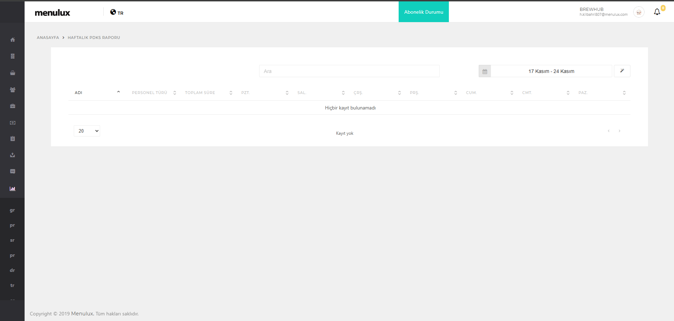Sort table by ADI column
Viewport: 674px width, 321px height.
[x=78, y=93]
